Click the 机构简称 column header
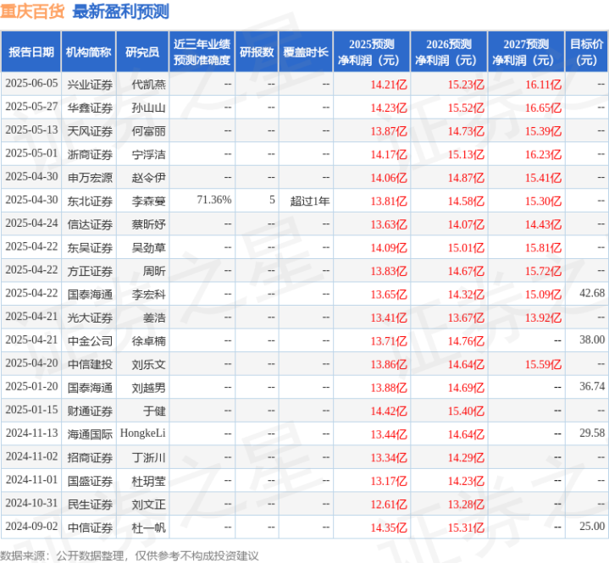Screen dimensions: 609x563 pyautogui.click(x=89, y=52)
